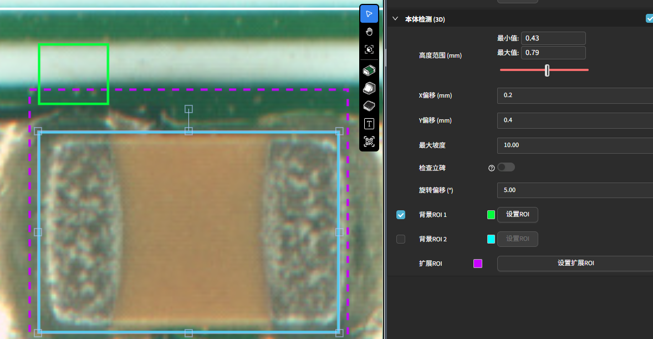This screenshot has width=653, height=339.
Task: Select the arrow pointer tool
Action: pos(369,14)
